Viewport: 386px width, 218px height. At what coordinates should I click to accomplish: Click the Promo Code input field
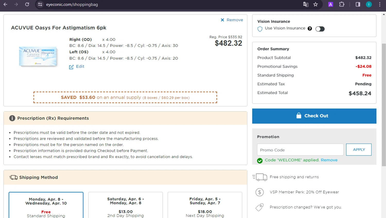point(300,150)
